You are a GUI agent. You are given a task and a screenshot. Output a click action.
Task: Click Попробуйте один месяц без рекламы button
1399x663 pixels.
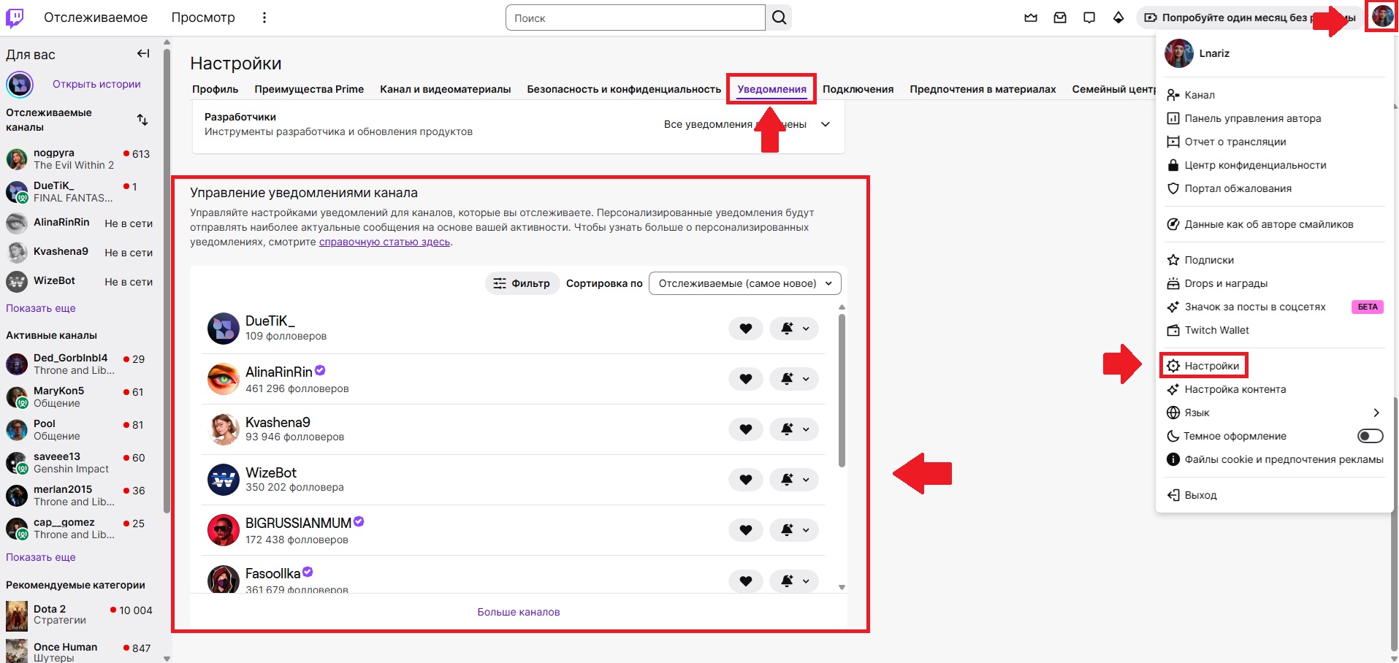click(x=1250, y=18)
